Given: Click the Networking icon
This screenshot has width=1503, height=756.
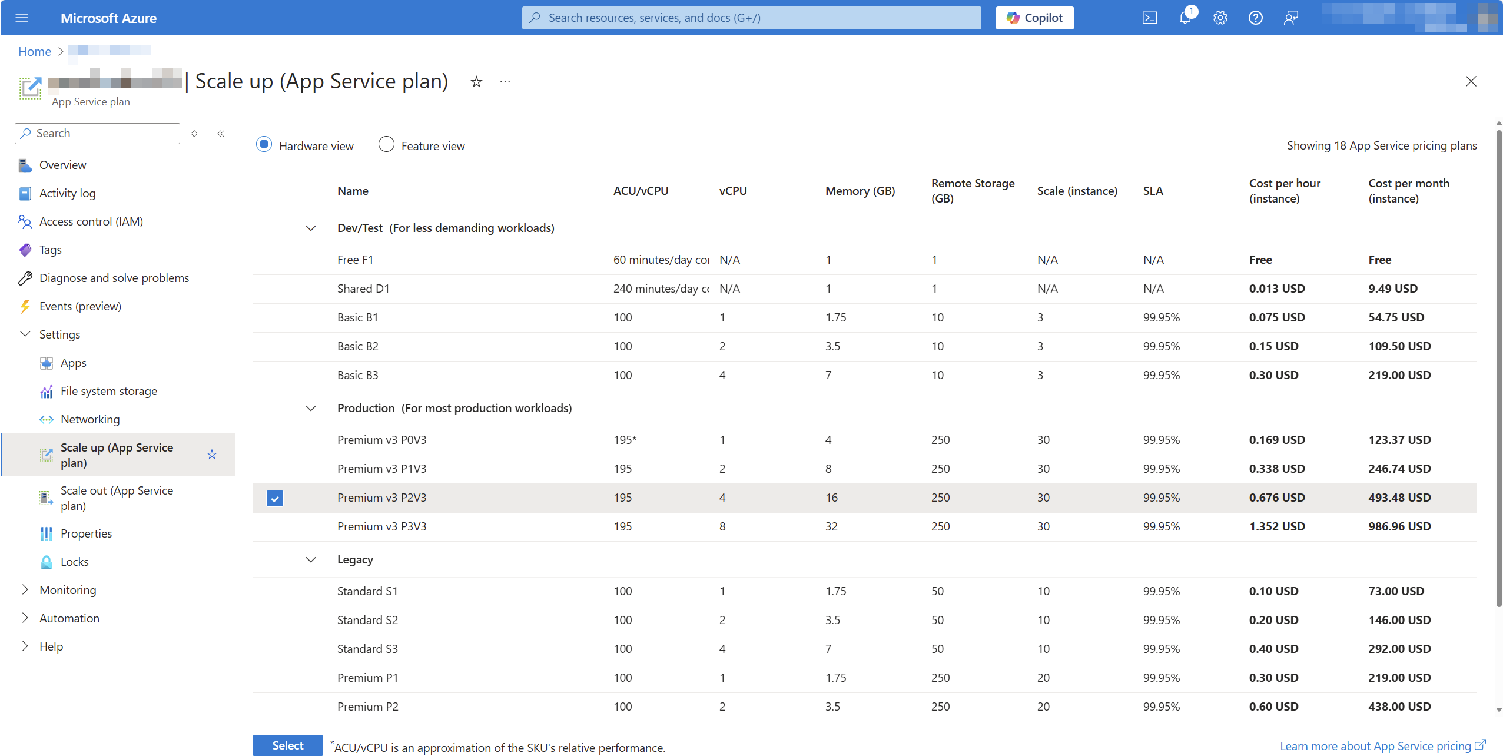Looking at the screenshot, I should (46, 420).
